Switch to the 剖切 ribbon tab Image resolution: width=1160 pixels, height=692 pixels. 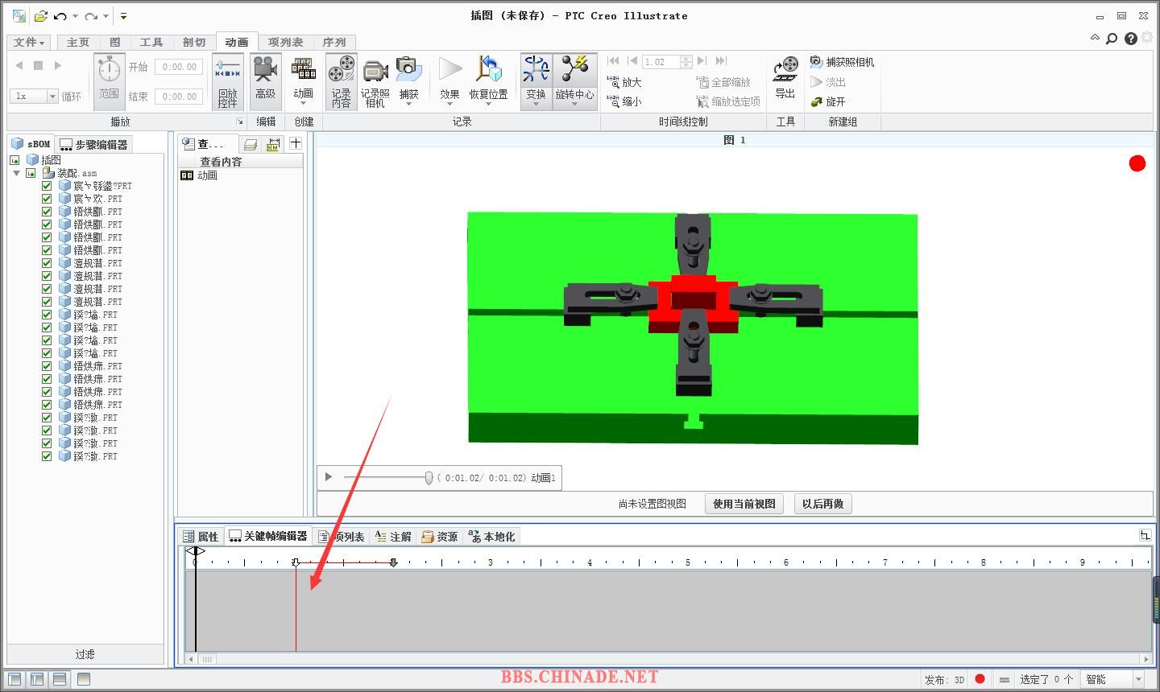193,42
